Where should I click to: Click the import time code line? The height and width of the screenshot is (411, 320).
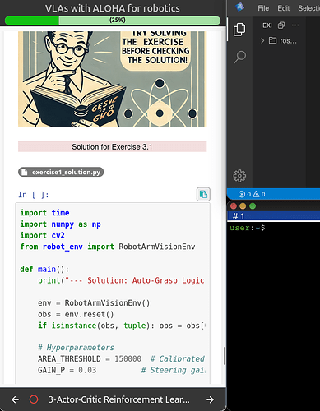pos(44,213)
